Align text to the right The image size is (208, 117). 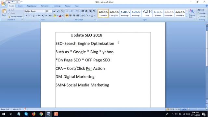pyautogui.click(x=74, y=16)
